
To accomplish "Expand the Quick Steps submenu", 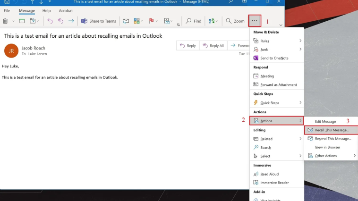I will (x=300, y=103).
